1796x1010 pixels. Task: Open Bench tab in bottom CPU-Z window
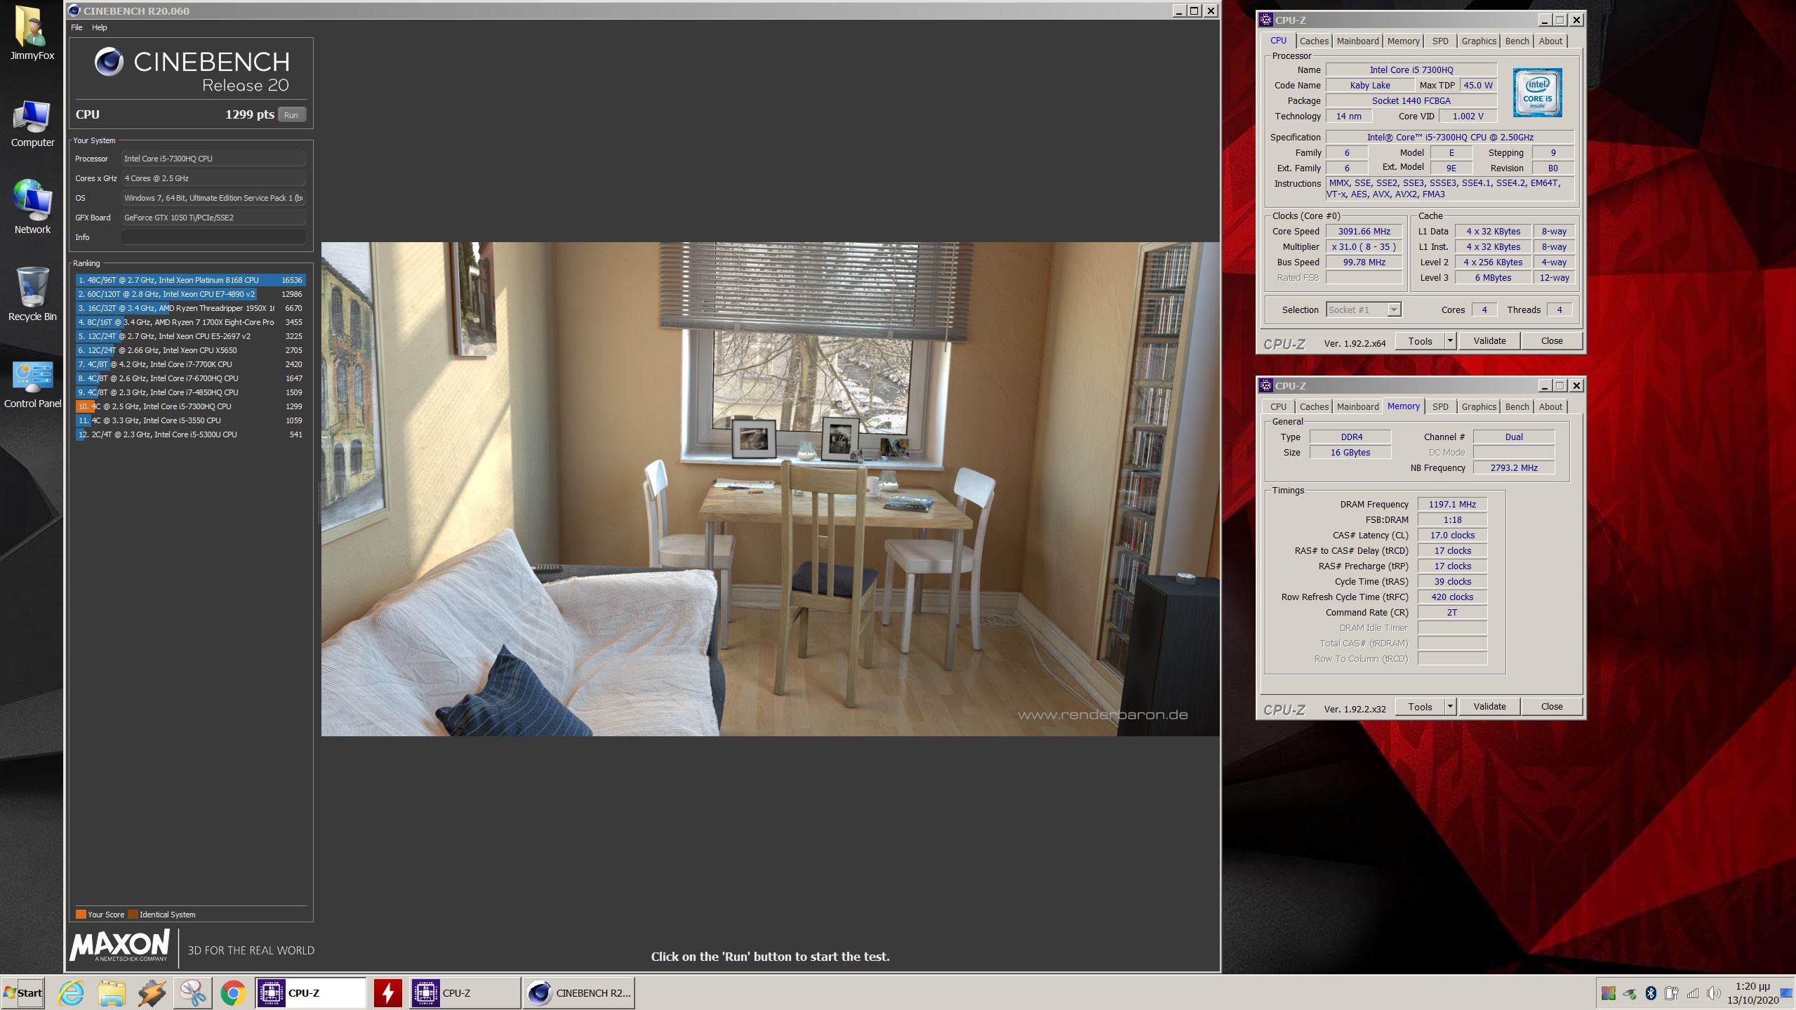(x=1517, y=406)
